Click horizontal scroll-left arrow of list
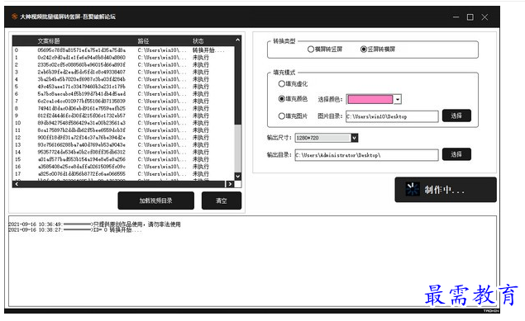The width and height of the screenshot is (525, 321). tap(17, 184)
